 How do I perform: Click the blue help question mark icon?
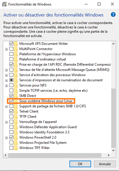click(x=113, y=14)
